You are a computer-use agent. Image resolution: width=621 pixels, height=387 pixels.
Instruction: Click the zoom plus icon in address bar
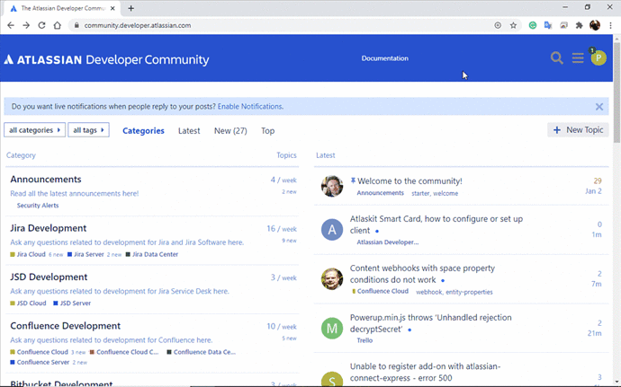[x=498, y=25]
